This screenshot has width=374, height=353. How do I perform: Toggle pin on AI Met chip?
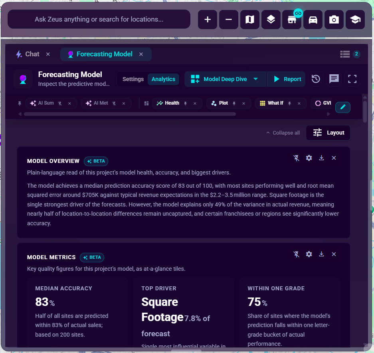pos(114,103)
